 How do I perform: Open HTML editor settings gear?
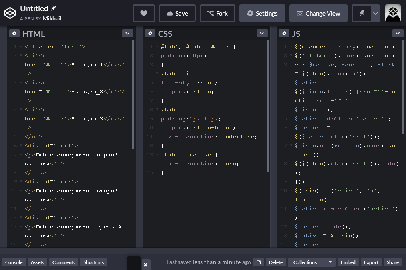tap(14, 34)
